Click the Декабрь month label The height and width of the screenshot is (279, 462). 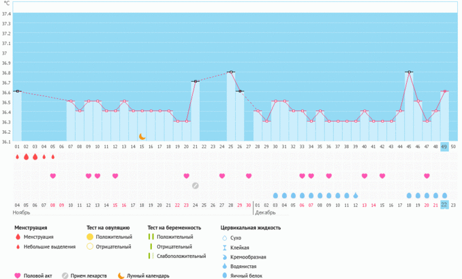tap(266, 212)
